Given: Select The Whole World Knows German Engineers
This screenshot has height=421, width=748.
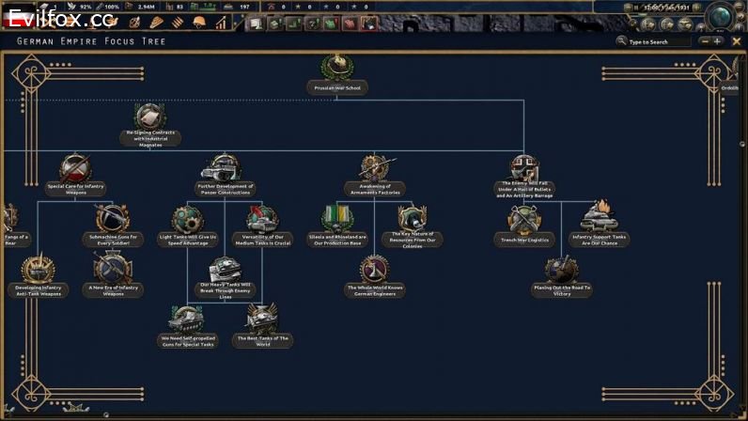Looking at the screenshot, I should click(x=375, y=272).
